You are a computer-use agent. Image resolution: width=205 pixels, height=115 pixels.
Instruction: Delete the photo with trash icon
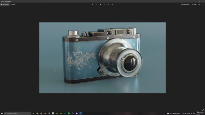100,4
